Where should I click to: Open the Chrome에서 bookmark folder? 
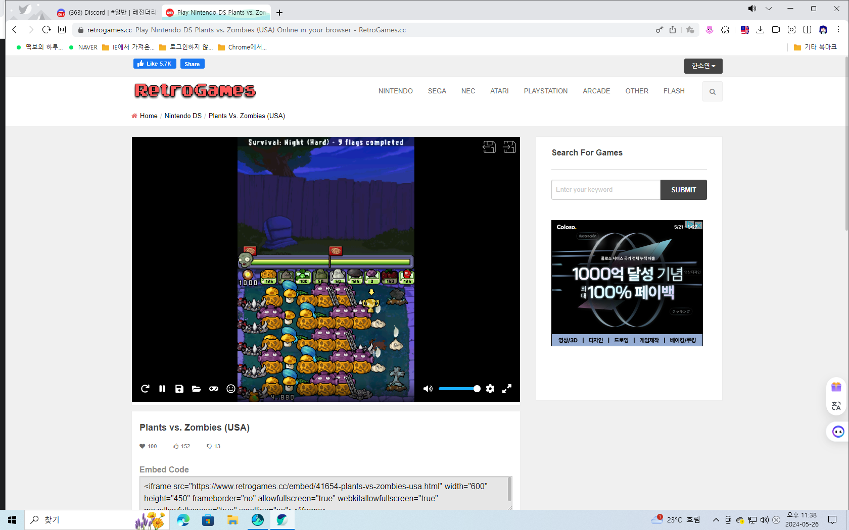click(242, 47)
